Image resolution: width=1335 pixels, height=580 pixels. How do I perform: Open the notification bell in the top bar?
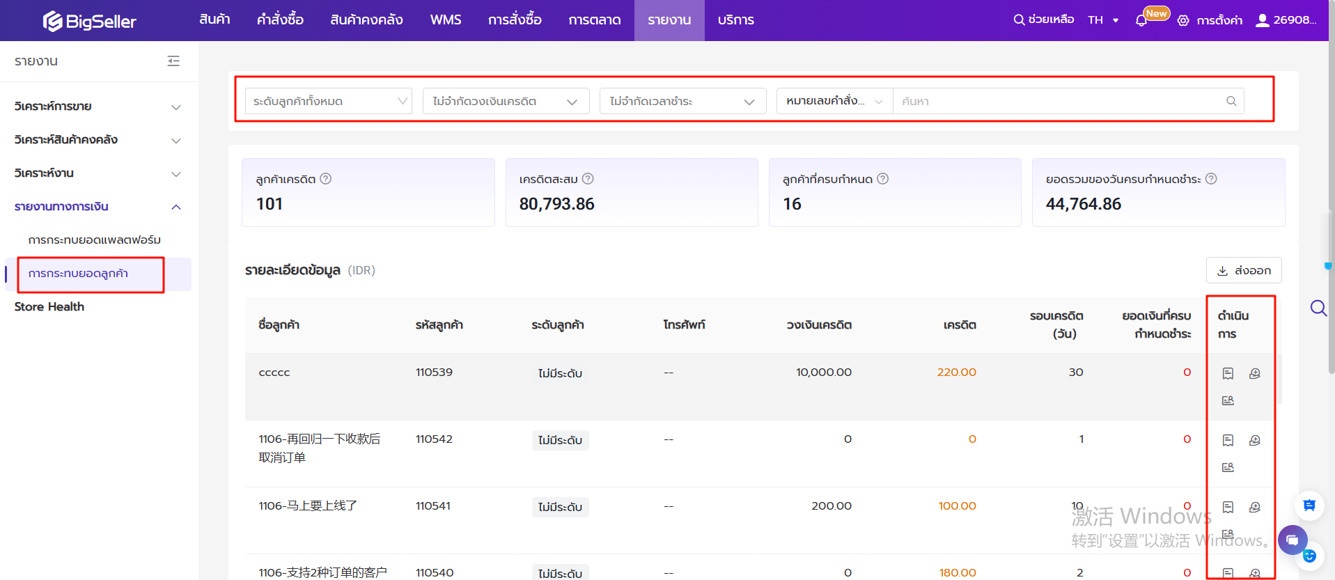[x=1141, y=20]
